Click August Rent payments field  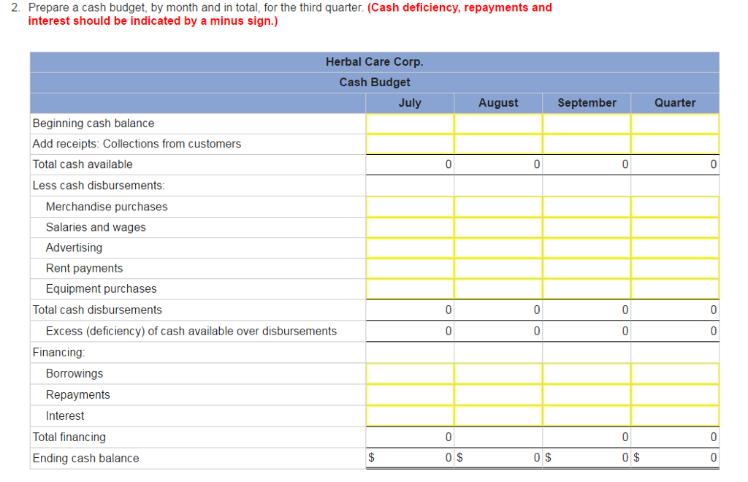[498, 269]
